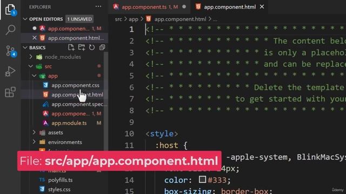Collapse the app folder
The width and height of the screenshot is (346, 194).
(x=34, y=75)
